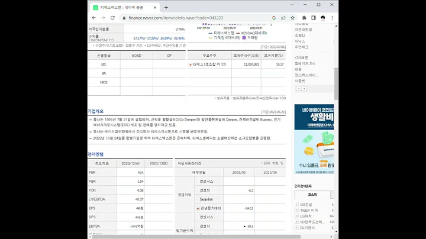
Task: Click the lock icon in address bar
Action: (x=124, y=18)
